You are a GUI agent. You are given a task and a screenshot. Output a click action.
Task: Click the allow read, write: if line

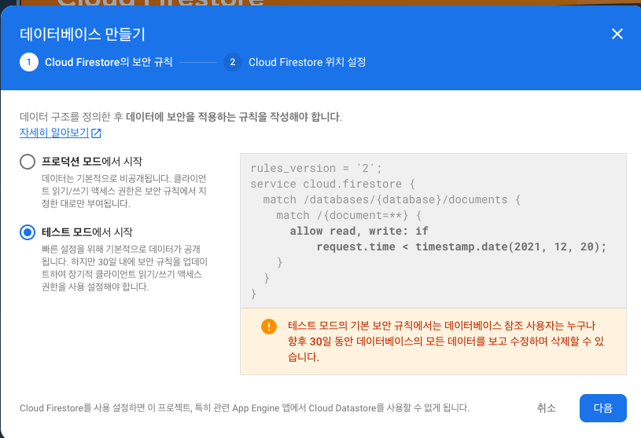tap(359, 232)
